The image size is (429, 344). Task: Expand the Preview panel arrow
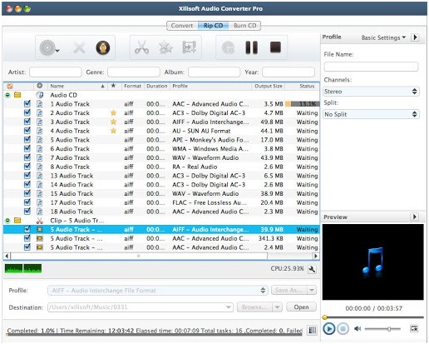pyautogui.click(x=414, y=217)
